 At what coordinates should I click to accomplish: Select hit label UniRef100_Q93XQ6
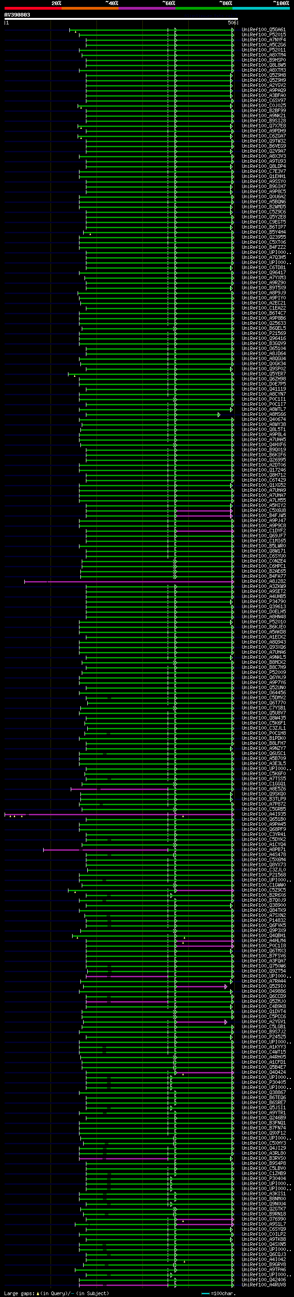pyautogui.click(x=263, y=647)
